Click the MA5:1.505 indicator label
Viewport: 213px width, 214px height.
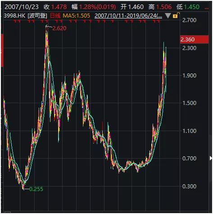pyautogui.click(x=76, y=16)
